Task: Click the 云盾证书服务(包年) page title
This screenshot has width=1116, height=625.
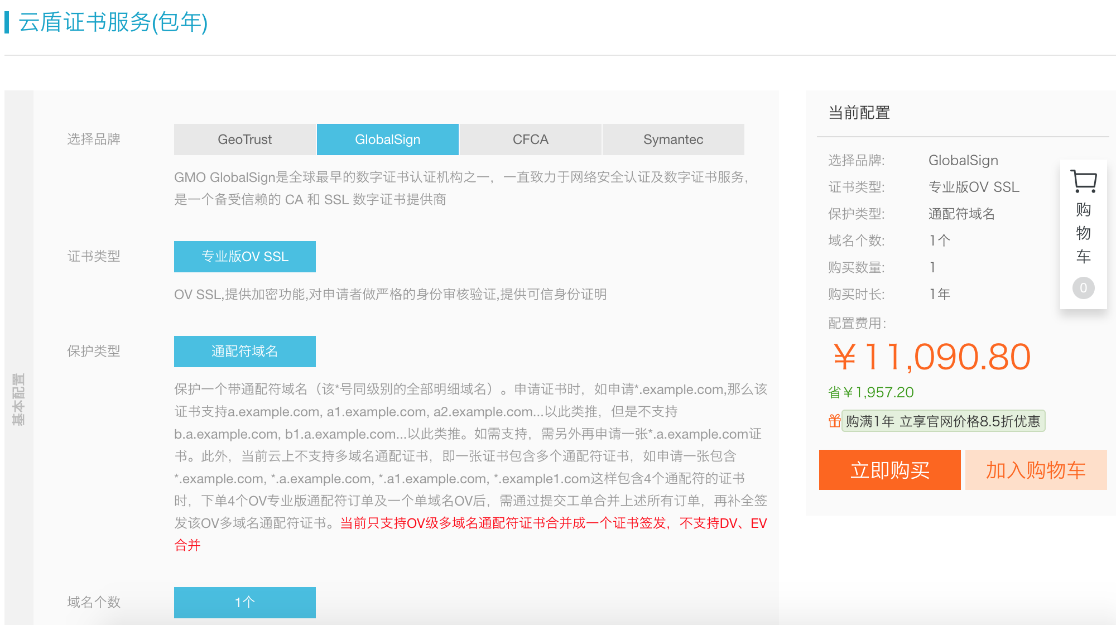Action: click(x=113, y=22)
